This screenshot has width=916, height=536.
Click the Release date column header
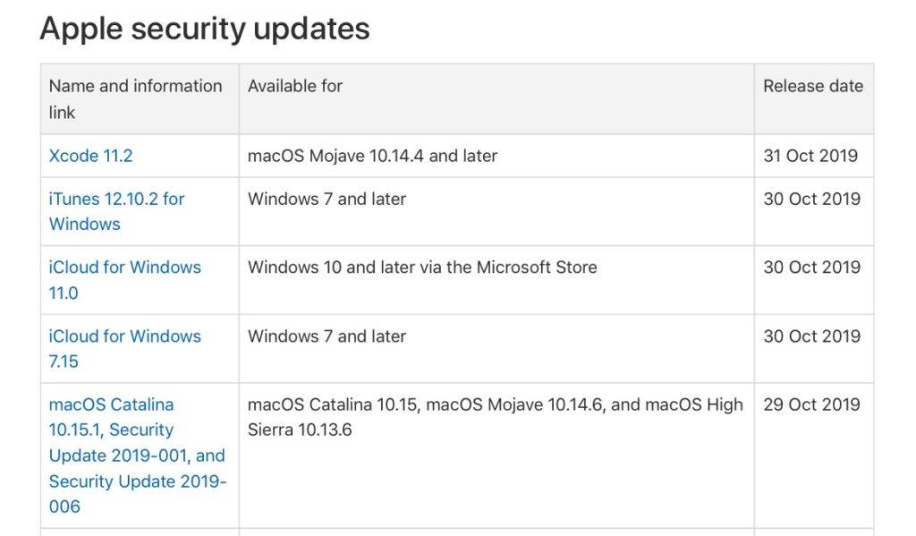(812, 86)
